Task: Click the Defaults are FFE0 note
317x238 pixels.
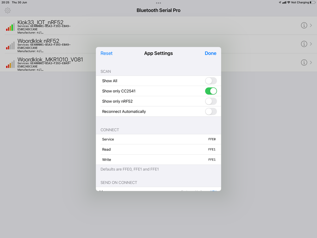Action: pos(130,169)
